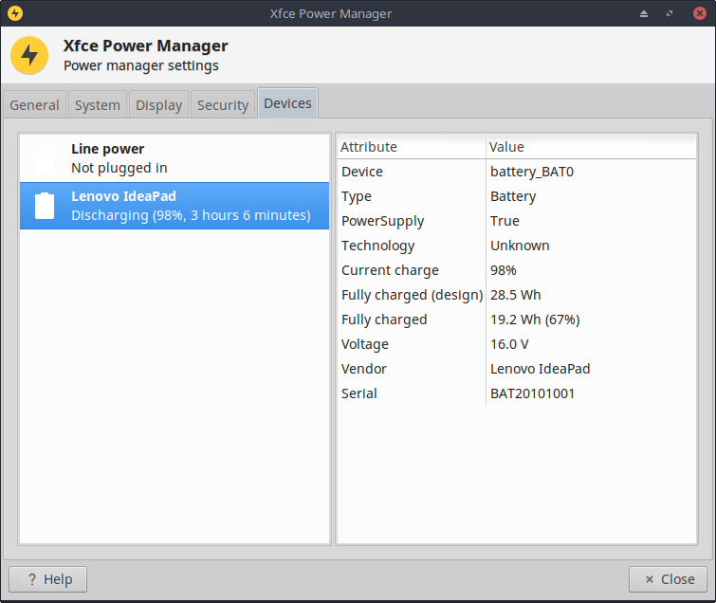Select the Devices tab
This screenshot has width=716, height=603.
click(287, 103)
